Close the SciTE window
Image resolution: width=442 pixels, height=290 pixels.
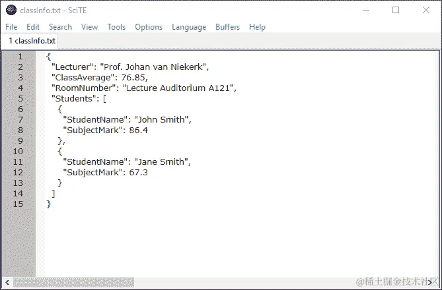(426, 10)
